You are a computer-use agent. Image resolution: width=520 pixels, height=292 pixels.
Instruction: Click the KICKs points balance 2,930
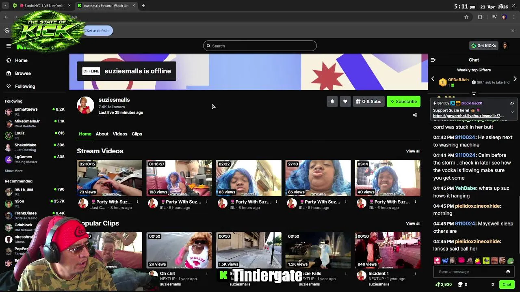pyautogui.click(x=443, y=285)
